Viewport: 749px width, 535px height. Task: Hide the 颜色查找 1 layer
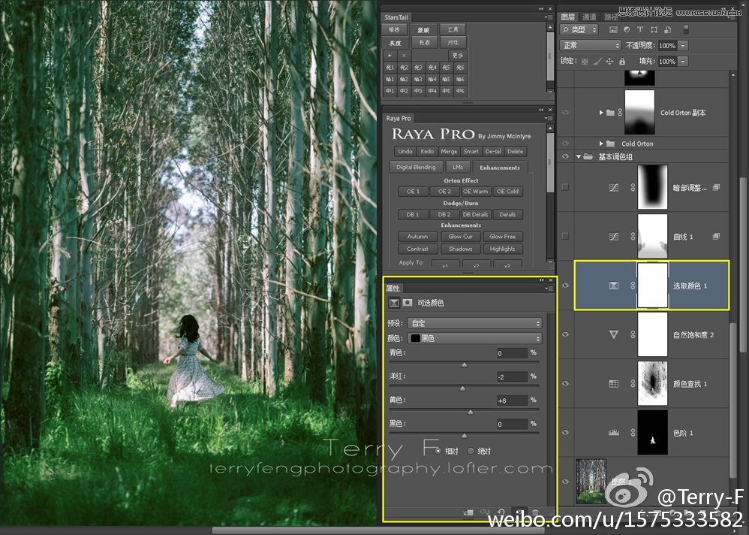coord(566,383)
